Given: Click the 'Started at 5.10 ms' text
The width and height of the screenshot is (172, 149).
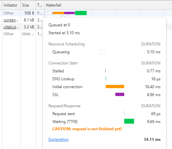Looking at the screenshot, I should (x=64, y=33).
